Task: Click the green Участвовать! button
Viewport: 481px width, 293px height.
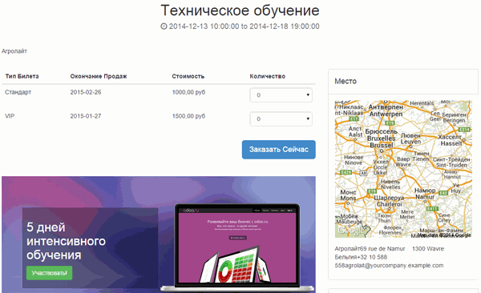Action: pos(50,273)
